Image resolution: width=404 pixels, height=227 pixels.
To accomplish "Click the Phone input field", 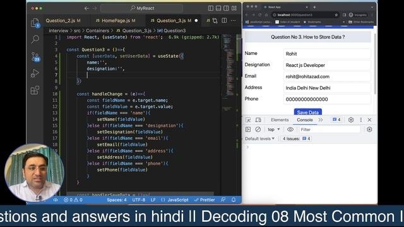I will point(327,99).
